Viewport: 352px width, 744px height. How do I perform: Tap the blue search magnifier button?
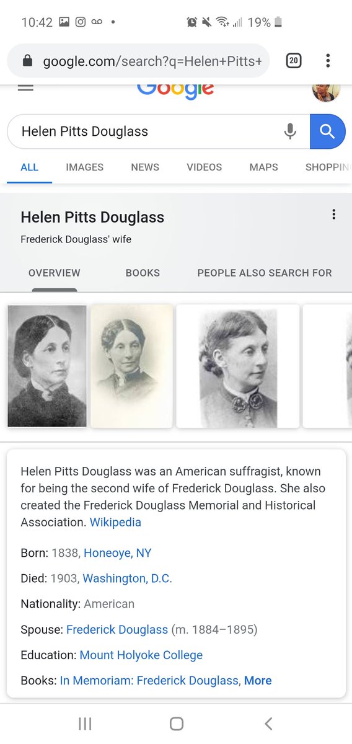point(327,131)
